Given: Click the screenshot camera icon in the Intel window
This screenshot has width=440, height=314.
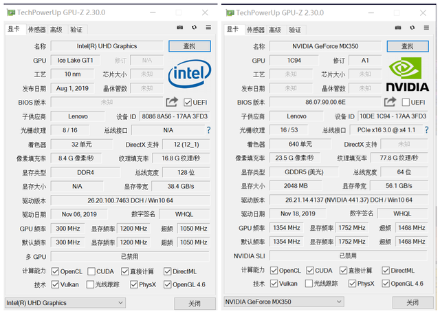Looking at the screenshot, I should [x=180, y=28].
